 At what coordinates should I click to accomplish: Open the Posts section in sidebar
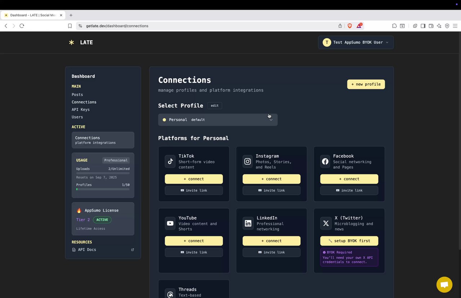point(77,95)
